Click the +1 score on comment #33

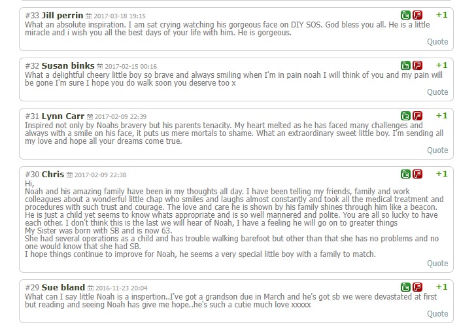(441, 14)
